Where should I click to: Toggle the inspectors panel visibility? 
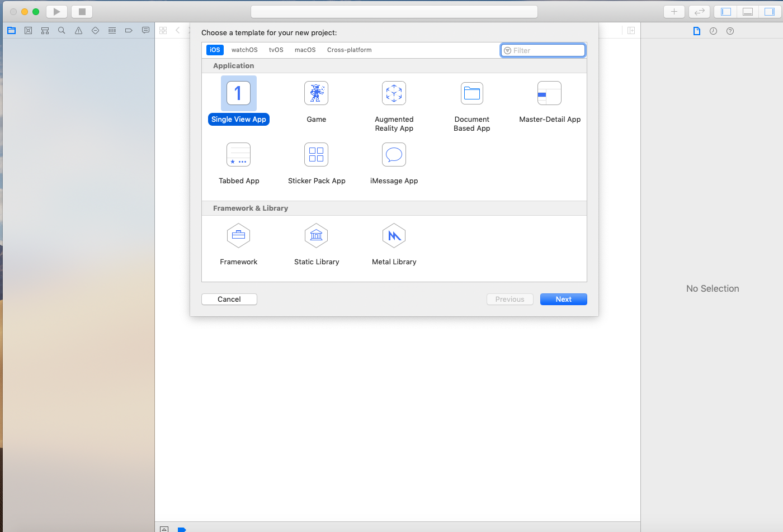point(770,12)
